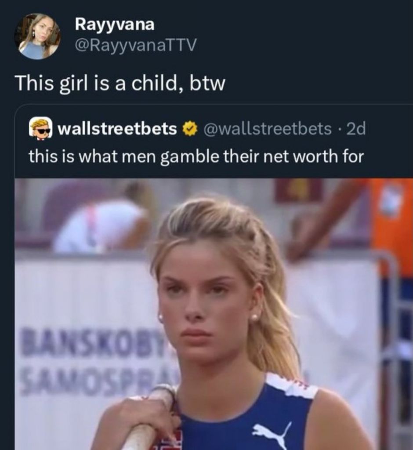The width and height of the screenshot is (413, 450).
Task: Select the "This girl is a child, btw" text
Action: (x=120, y=83)
